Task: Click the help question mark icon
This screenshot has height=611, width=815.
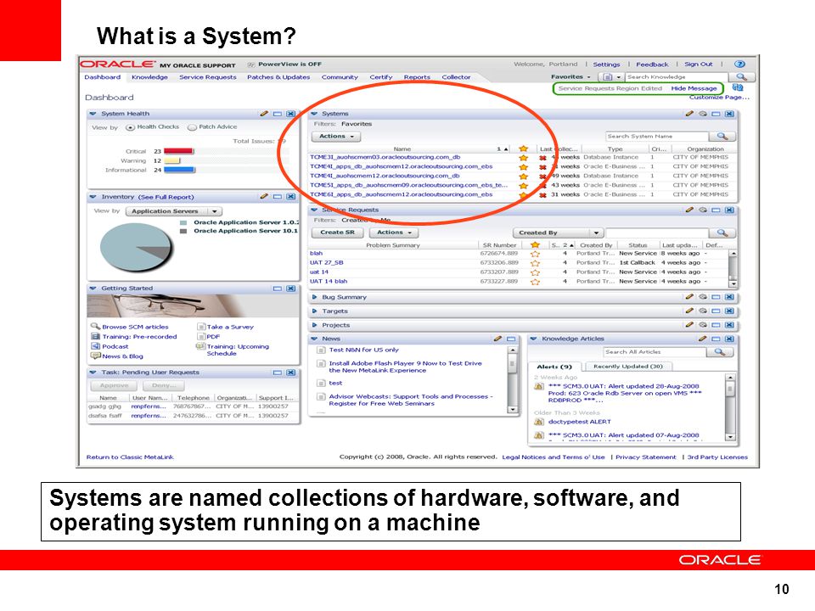Action: click(739, 64)
